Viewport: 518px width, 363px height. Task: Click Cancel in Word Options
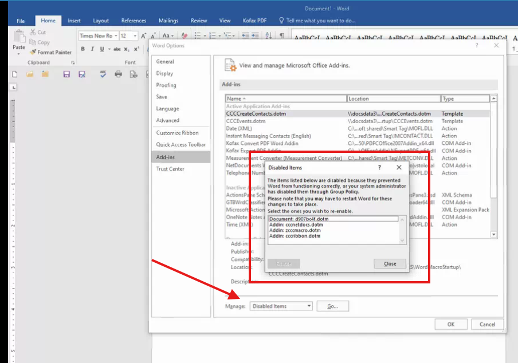click(487, 324)
